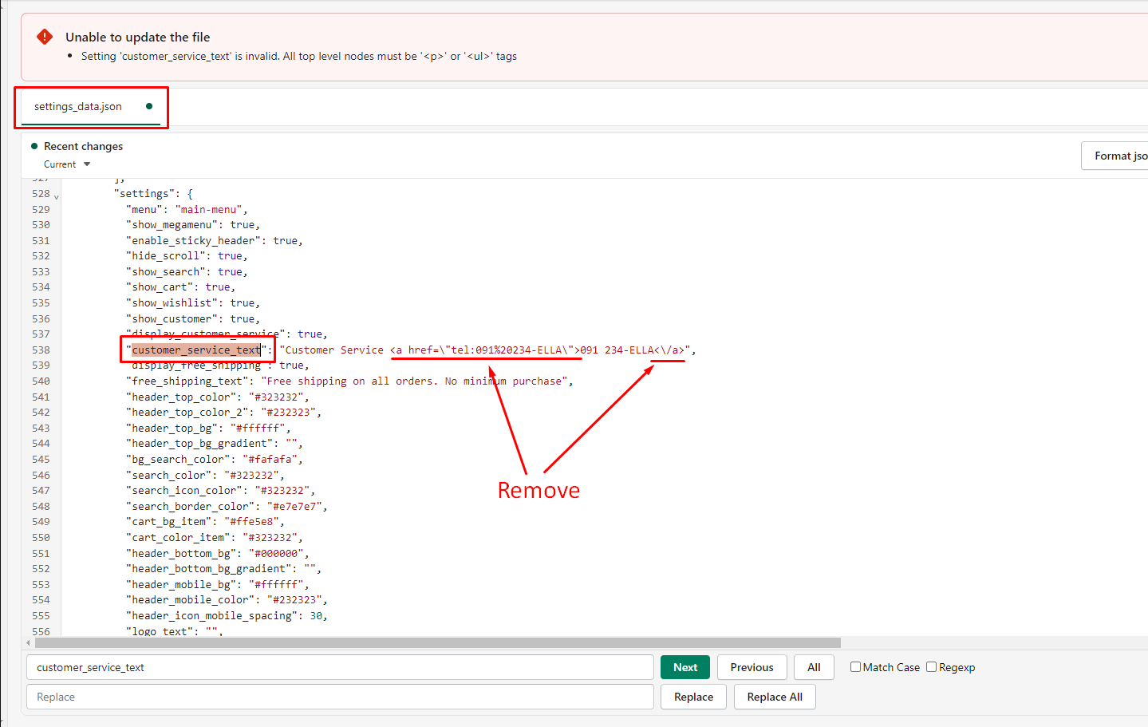This screenshot has width=1148, height=727.
Task: Click the highlighted customer_service_text key
Action: pyautogui.click(x=196, y=350)
